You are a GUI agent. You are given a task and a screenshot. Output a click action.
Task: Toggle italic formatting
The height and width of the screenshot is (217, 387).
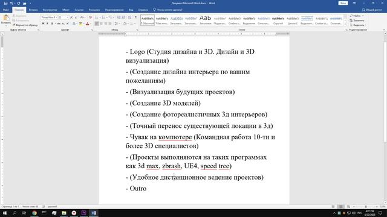pyautogui.click(x=47, y=24)
